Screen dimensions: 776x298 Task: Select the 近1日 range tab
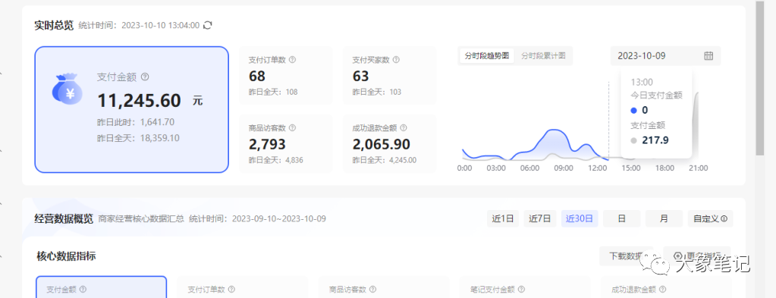pos(503,218)
